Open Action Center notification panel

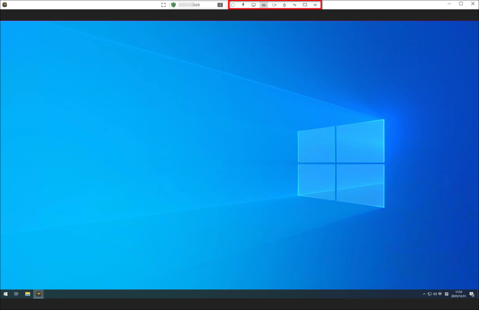[471, 294]
